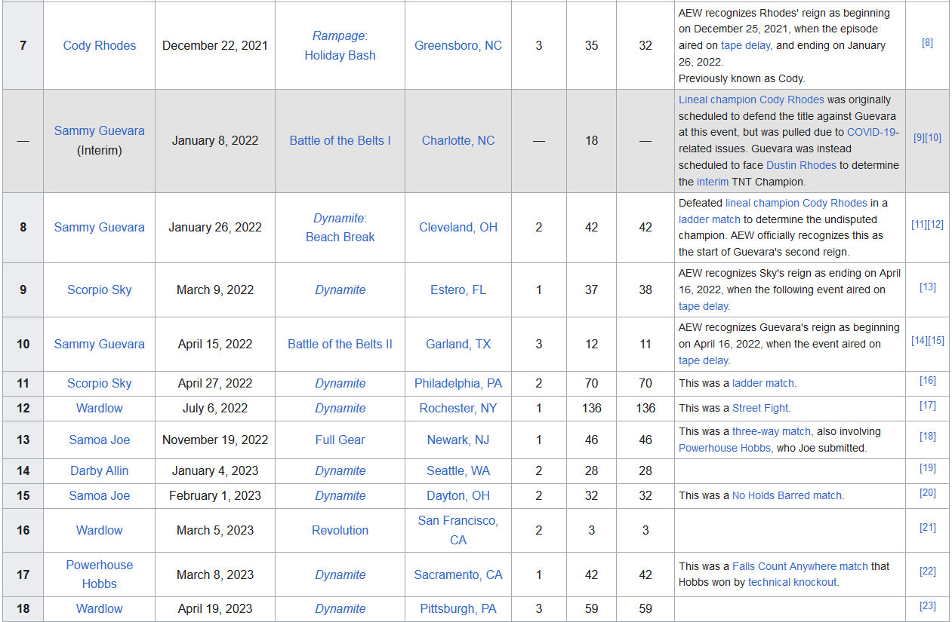This screenshot has width=952, height=622.
Task: Click the Holiday Bash event link
Action: coord(340,55)
